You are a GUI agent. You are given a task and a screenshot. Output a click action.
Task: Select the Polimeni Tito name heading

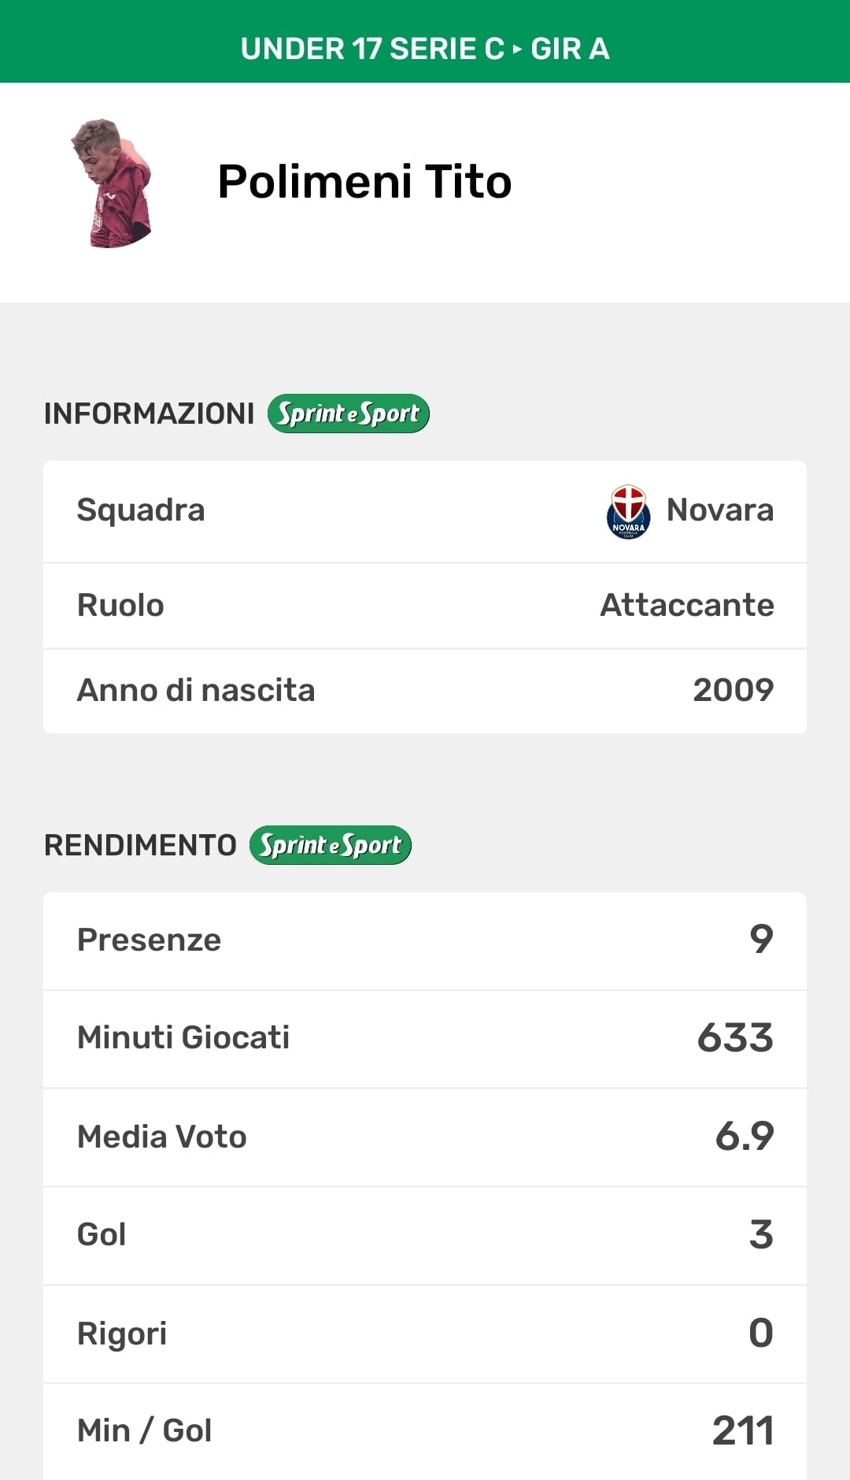coord(364,182)
